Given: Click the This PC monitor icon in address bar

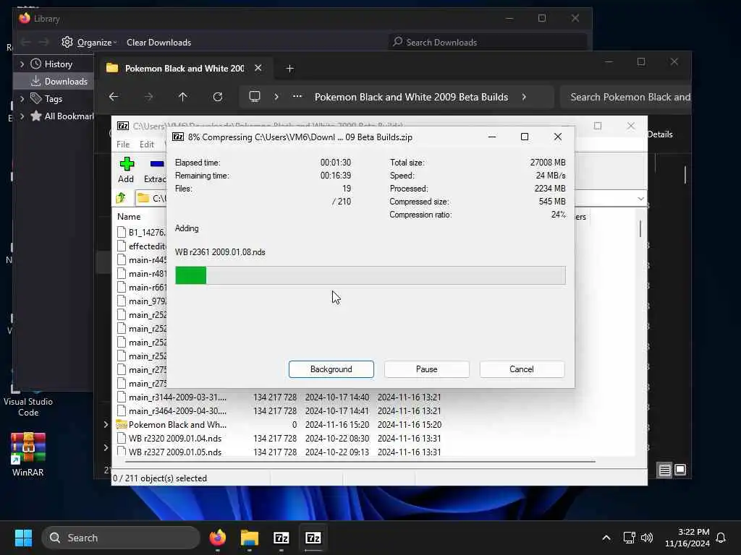Looking at the screenshot, I should [x=255, y=97].
